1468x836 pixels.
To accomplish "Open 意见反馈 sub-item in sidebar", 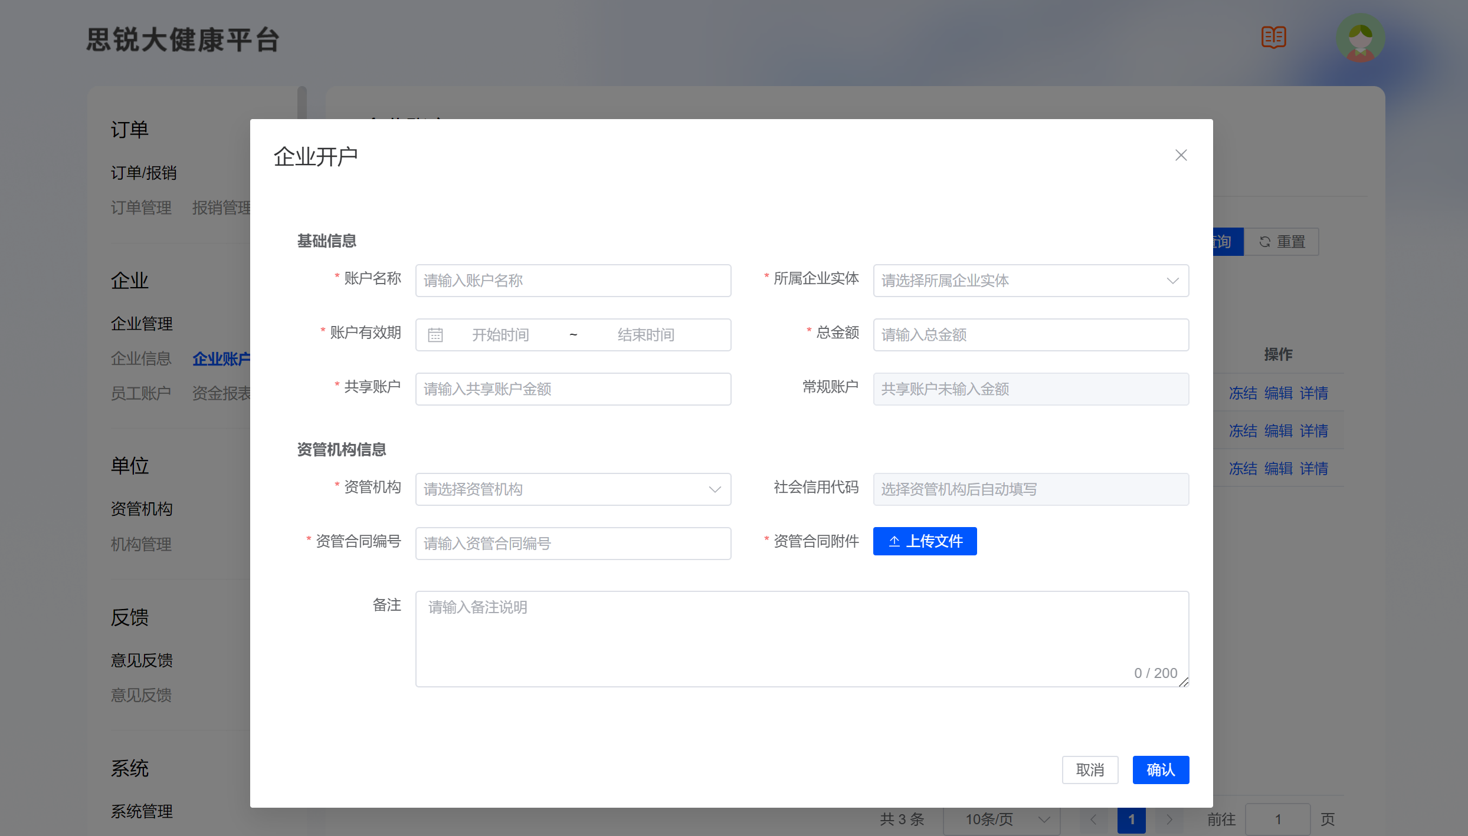I will click(141, 695).
